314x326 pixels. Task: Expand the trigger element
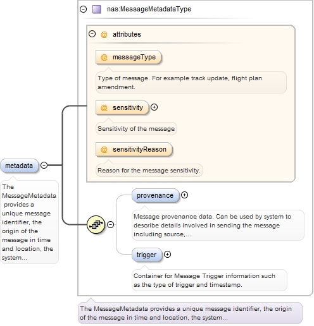point(167,255)
